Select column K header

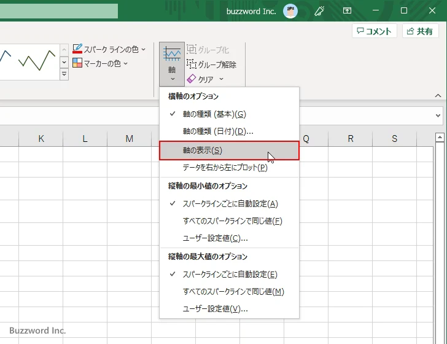click(x=41, y=139)
